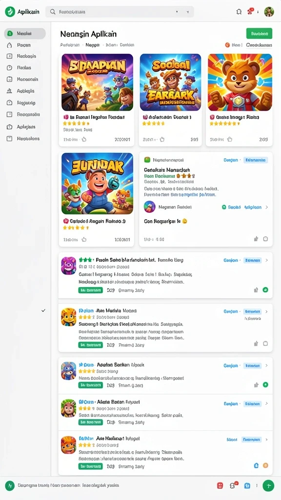Click the green Aplikain logo icon
Image resolution: width=281 pixels, height=500 pixels.
[10, 12]
